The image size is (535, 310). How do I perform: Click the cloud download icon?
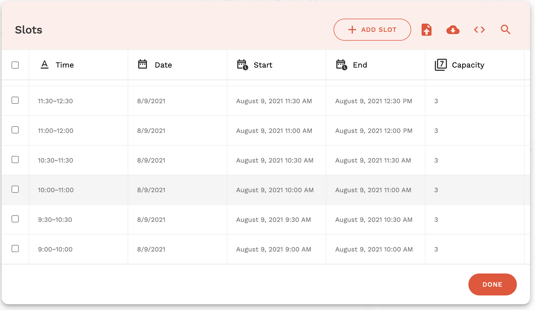453,30
